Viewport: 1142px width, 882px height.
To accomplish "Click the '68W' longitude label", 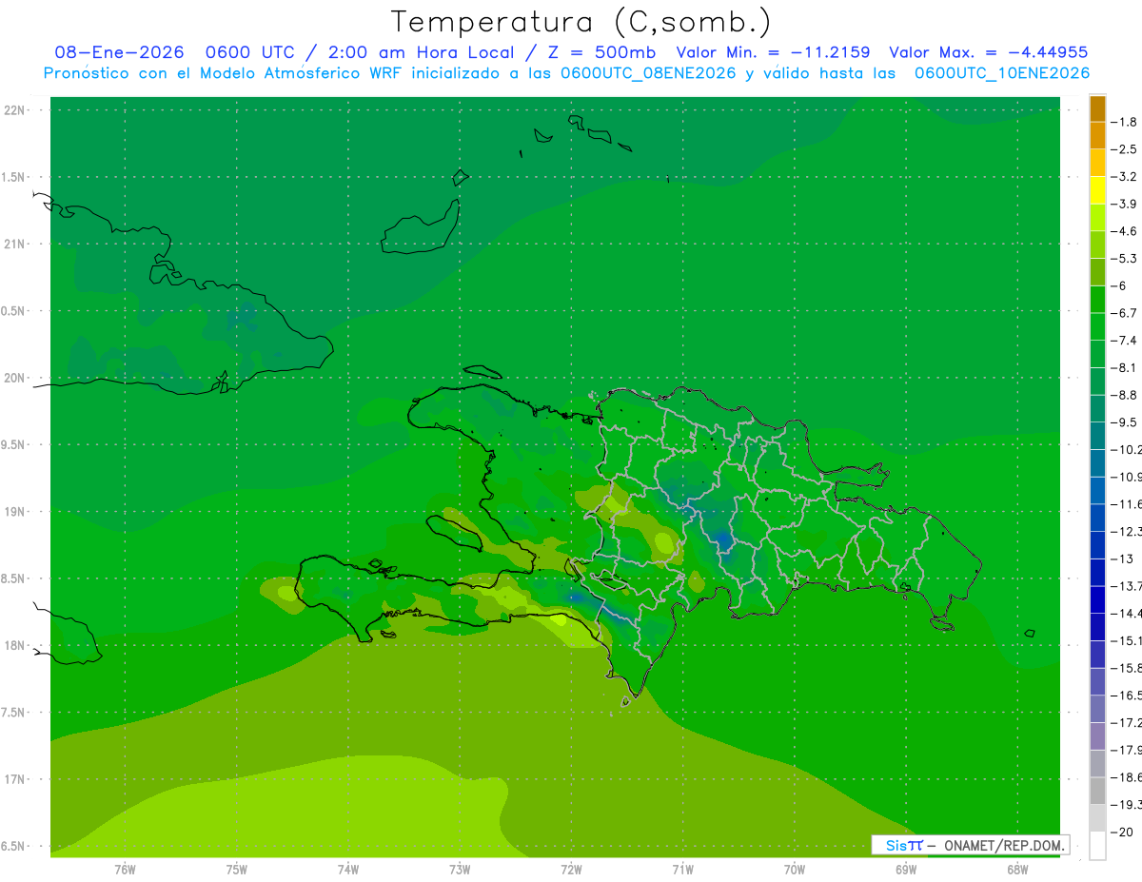I will point(1017,870).
